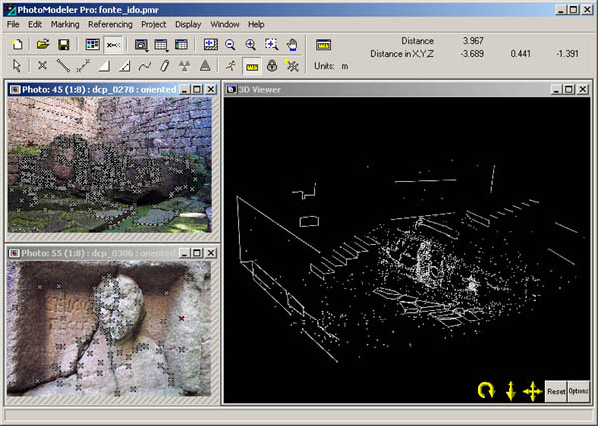Open the Referencing menu
This screenshot has height=426, width=598.
point(110,24)
